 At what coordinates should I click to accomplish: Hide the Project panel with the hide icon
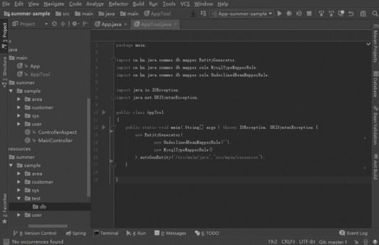pyautogui.click(x=85, y=24)
